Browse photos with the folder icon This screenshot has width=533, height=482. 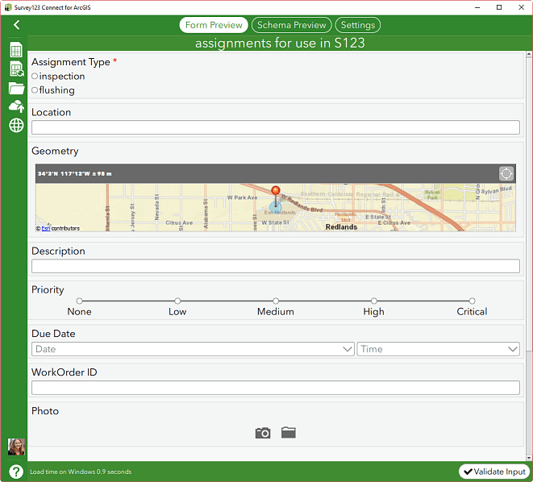pos(288,432)
